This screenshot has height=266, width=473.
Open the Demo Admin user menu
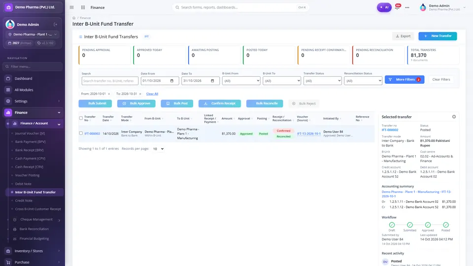coord(443,7)
